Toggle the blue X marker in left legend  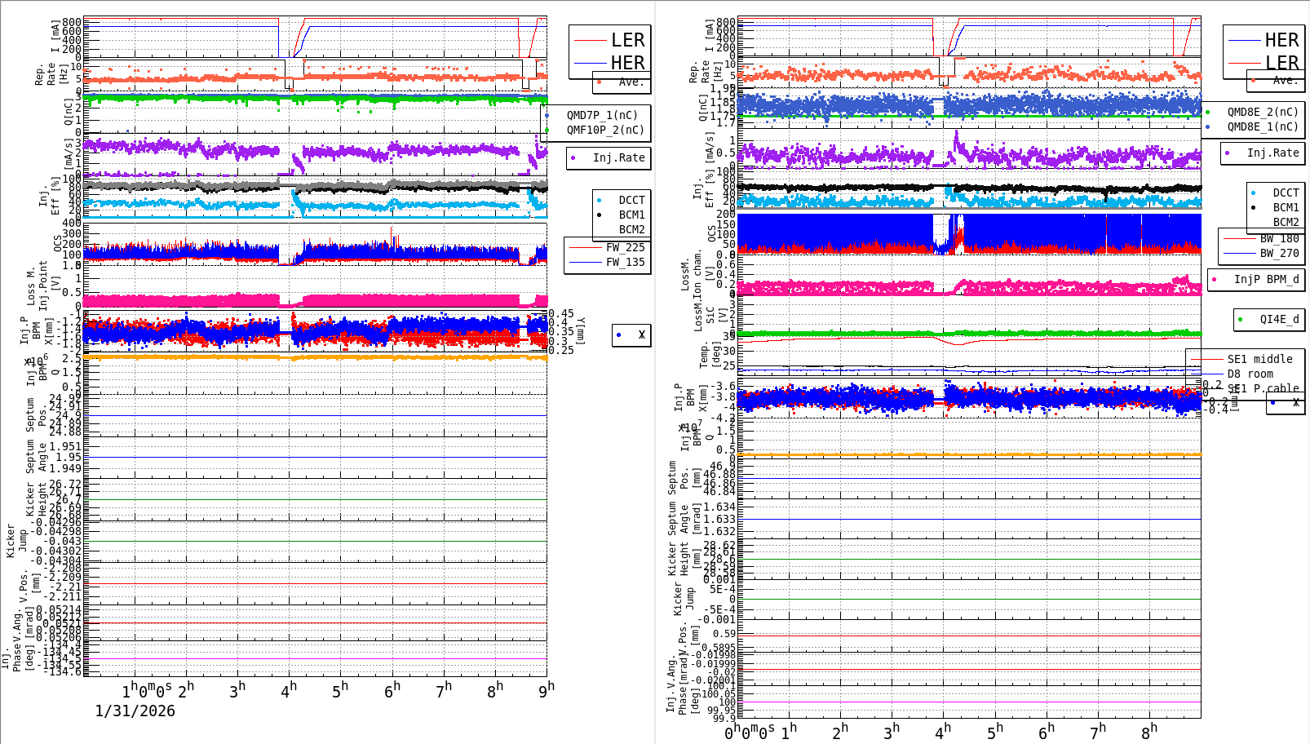coord(619,335)
